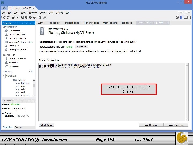Viewport: 193px width, 145px height.
Task: Expand the color column node
Action: 16,89
